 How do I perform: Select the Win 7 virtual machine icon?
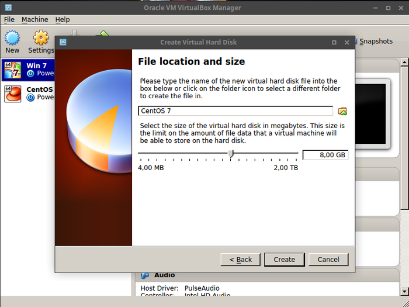12,70
